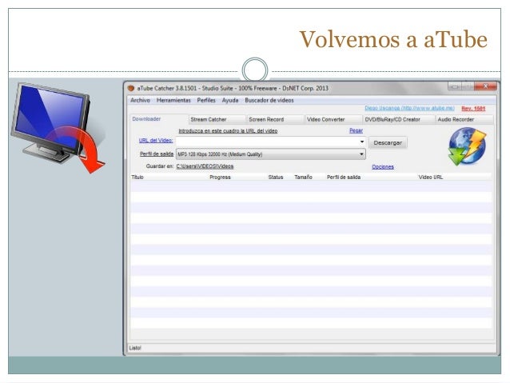
Task: Click the monitor with red arrow image
Action: point(58,128)
